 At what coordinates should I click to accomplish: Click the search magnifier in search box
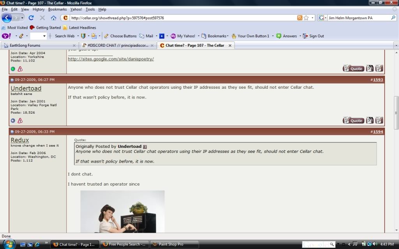[393, 18]
